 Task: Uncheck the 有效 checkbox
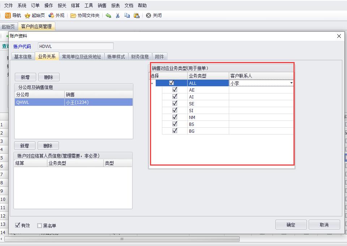coord(18,225)
